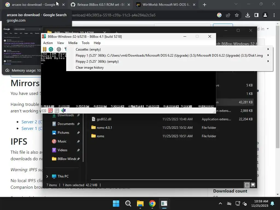Click the 43,281 KB file size cell
280x210 pixels.
pos(246,102)
